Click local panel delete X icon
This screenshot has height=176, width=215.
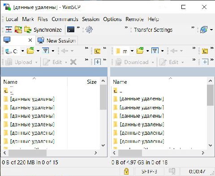coord(73,62)
